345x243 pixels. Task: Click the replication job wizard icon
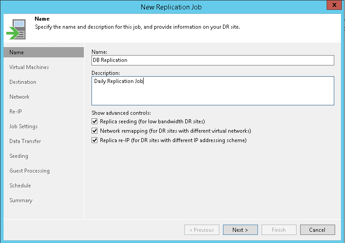[16, 29]
